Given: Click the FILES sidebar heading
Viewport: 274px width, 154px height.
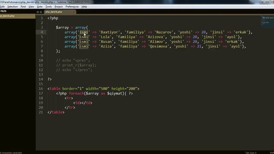Looking at the screenshot, I should coord(3,11).
